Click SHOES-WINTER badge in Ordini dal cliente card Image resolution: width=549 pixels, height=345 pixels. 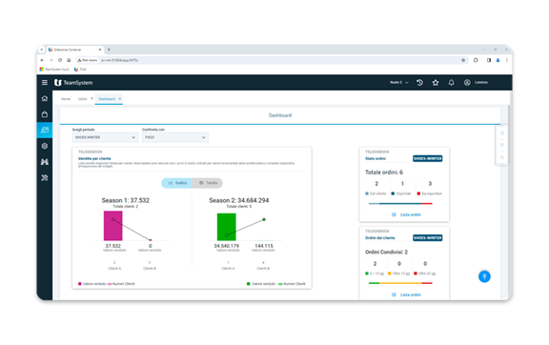point(428,238)
